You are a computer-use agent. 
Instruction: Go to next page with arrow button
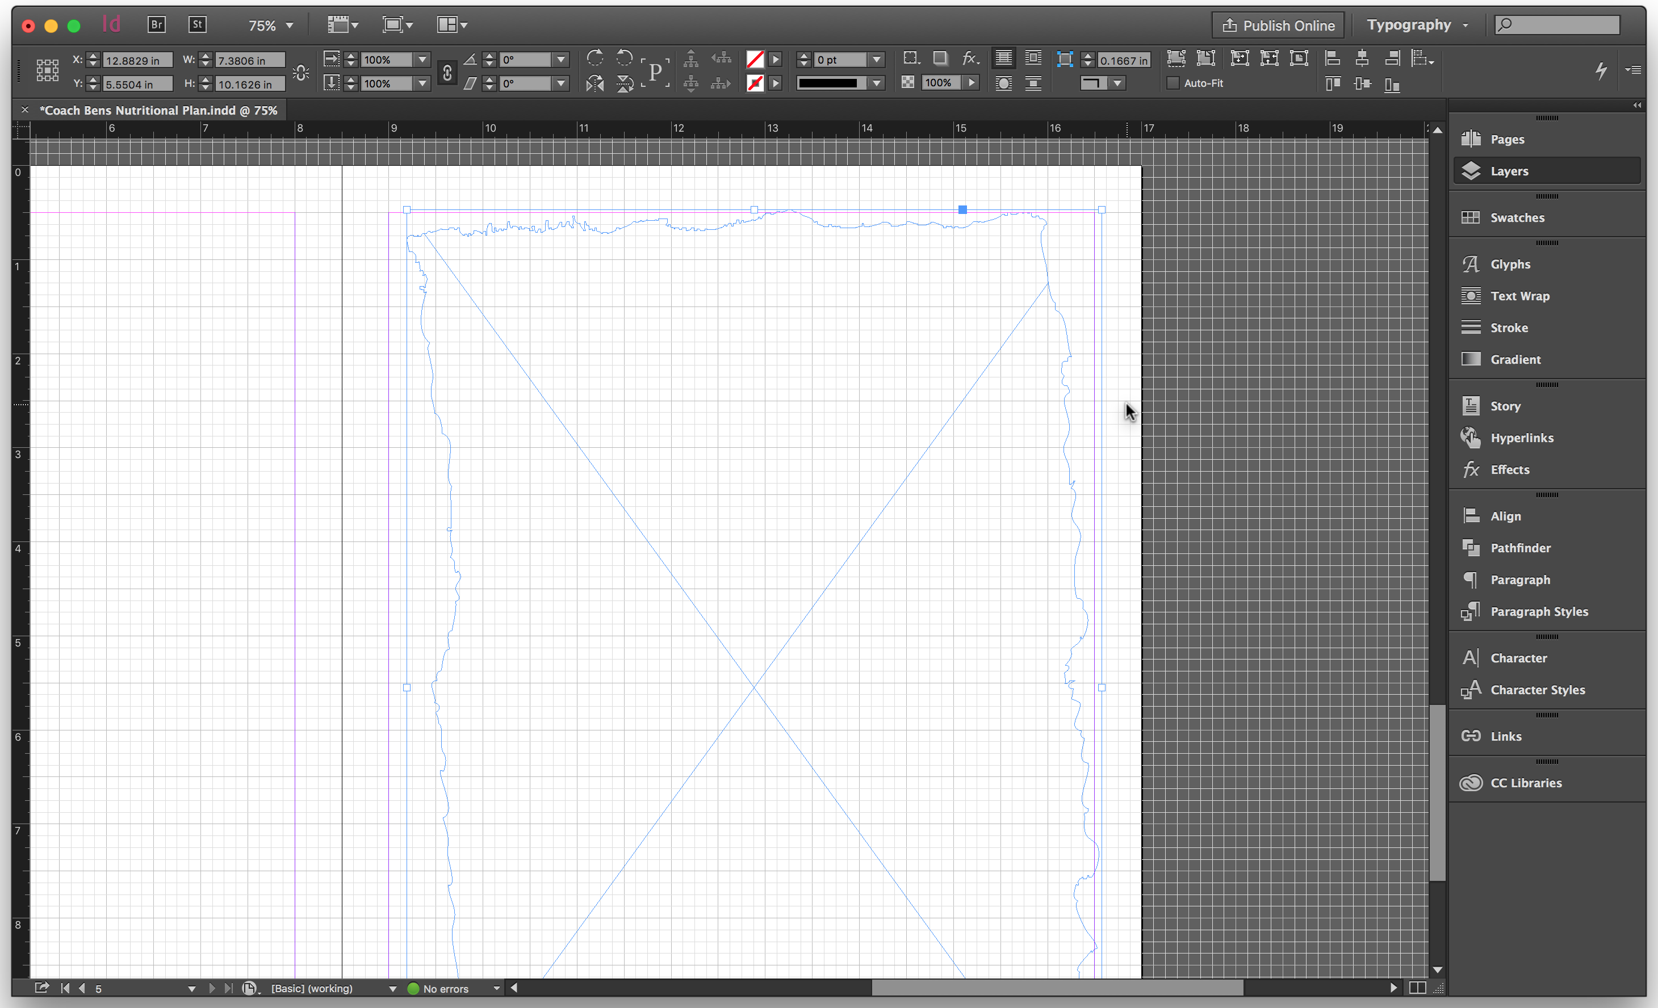[x=212, y=989]
